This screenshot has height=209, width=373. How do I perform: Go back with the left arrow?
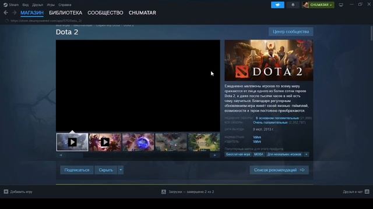[x=6, y=13]
